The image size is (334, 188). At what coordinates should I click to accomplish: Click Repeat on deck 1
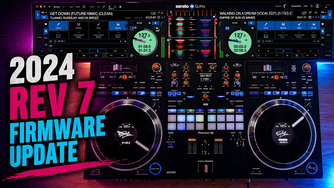coord(128,18)
